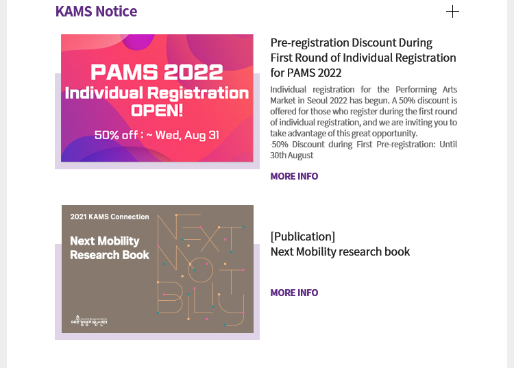Click MORE INFO under the PAMS 2022 article
Viewport: 514px width, 368px height.
tap(294, 176)
